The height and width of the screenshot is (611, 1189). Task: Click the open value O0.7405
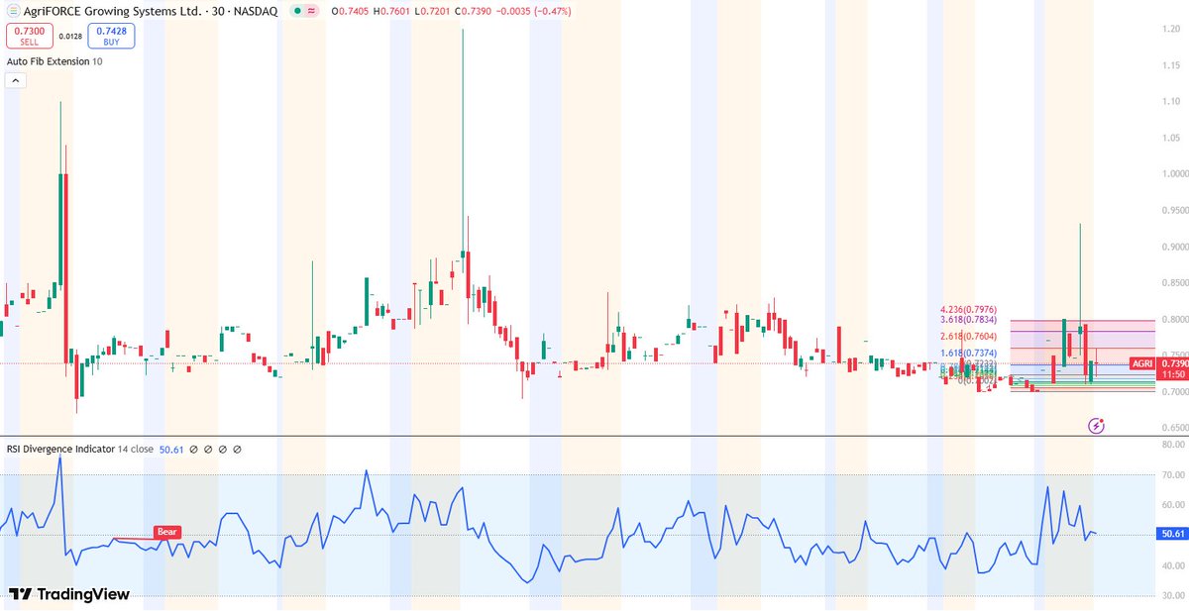click(348, 11)
